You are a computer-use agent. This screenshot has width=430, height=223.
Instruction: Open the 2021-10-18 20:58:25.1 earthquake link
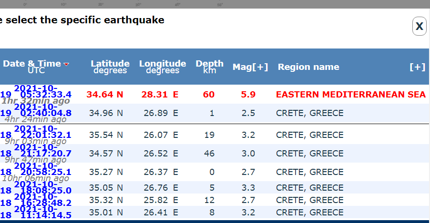tap(42, 171)
